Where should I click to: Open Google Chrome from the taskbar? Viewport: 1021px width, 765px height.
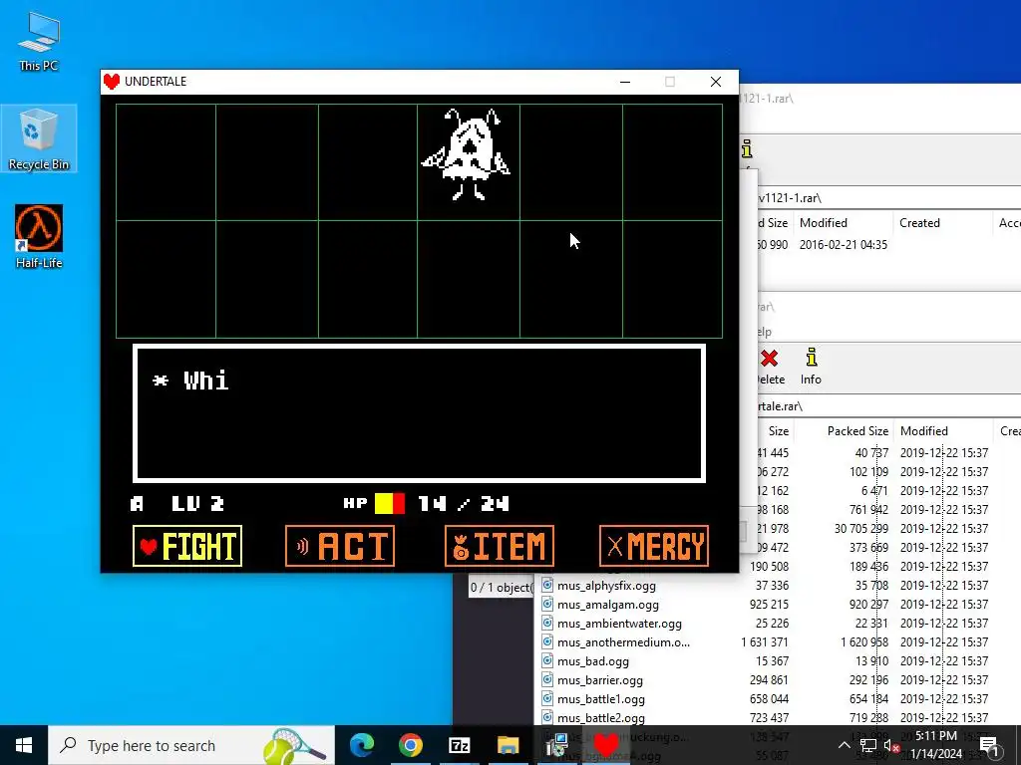(410, 745)
